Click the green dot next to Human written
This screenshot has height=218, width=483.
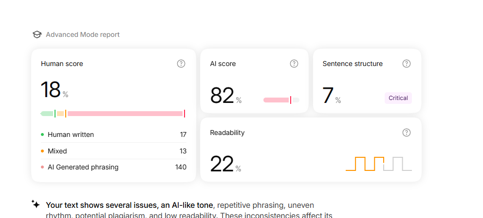click(42, 134)
